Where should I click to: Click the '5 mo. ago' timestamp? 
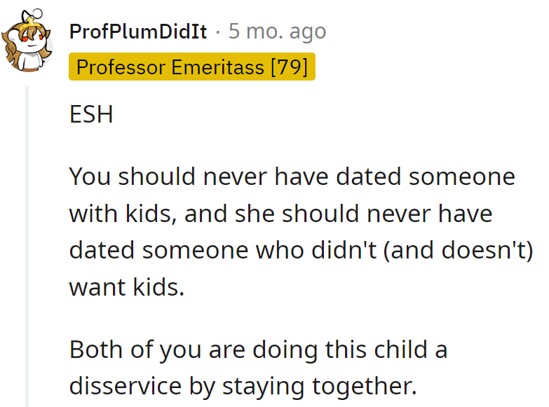[x=277, y=32]
